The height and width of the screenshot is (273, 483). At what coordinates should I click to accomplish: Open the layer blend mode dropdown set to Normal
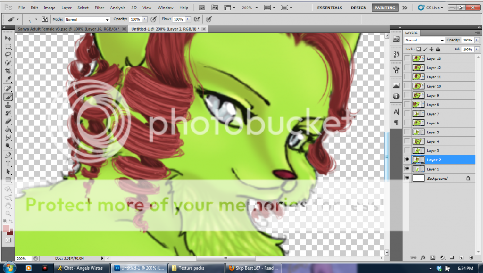pyautogui.click(x=424, y=41)
